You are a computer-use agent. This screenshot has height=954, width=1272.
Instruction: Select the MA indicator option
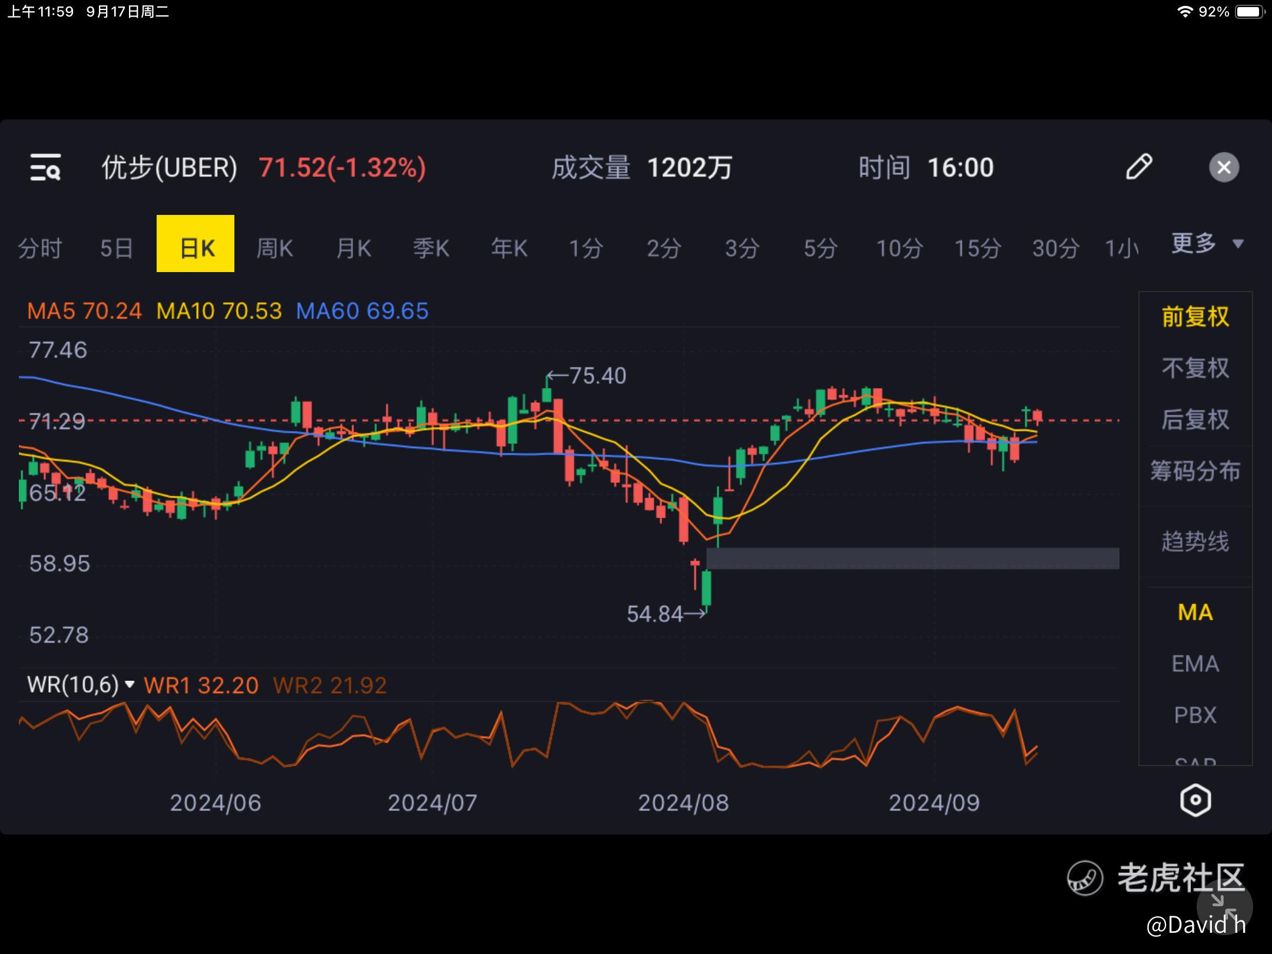coord(1195,612)
